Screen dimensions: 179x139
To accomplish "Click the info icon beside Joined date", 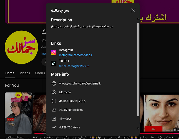I will point(54,101).
